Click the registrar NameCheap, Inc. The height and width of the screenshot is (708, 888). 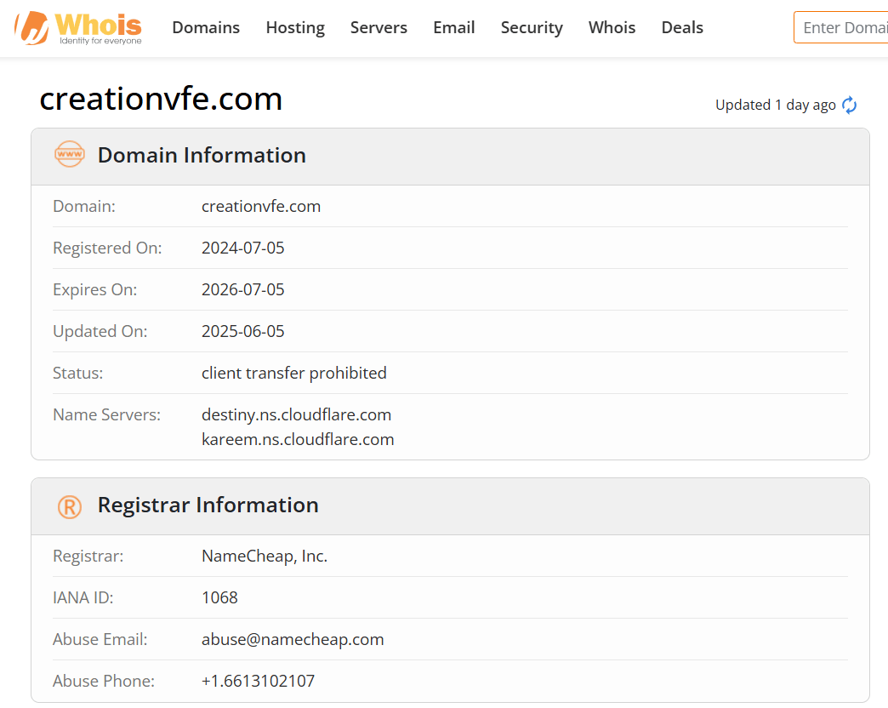265,557
